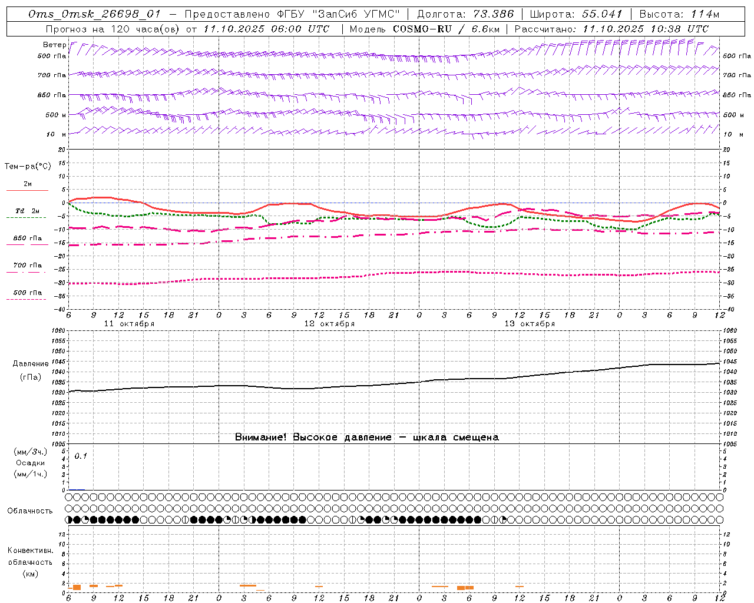Click the Осадки precipitation label
The image size is (754, 603).
(31, 463)
